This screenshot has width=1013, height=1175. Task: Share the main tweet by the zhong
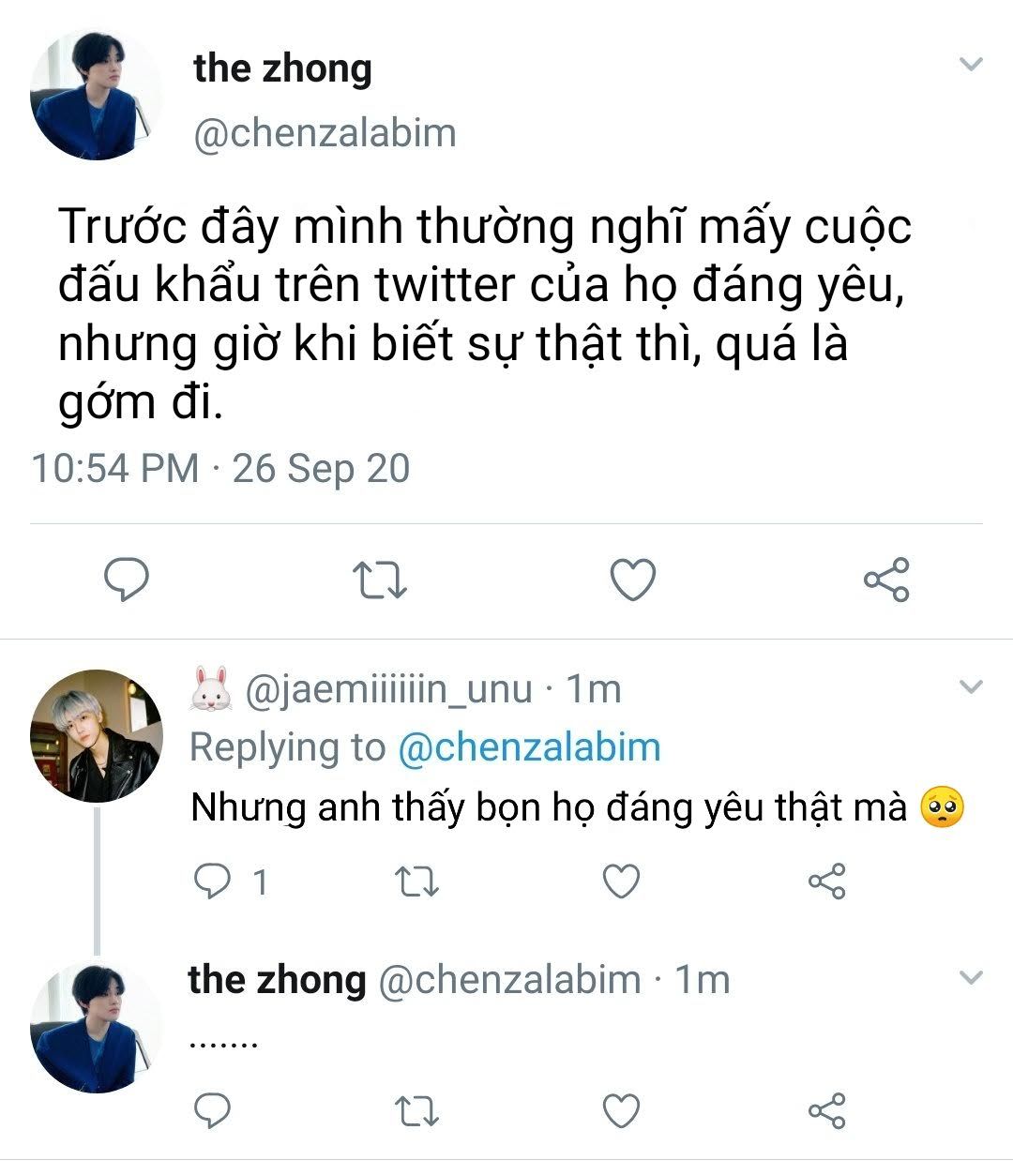pos(885,580)
